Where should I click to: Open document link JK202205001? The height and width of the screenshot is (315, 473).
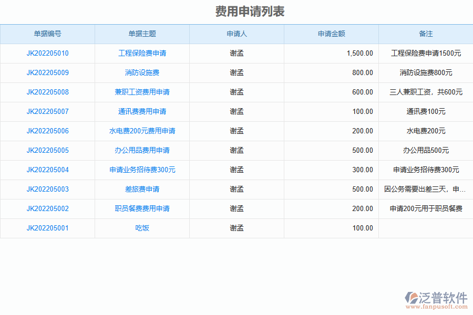[x=48, y=228]
